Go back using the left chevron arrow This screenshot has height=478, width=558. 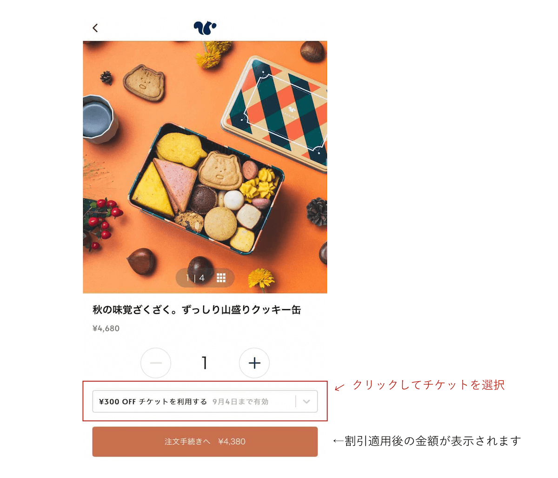95,28
